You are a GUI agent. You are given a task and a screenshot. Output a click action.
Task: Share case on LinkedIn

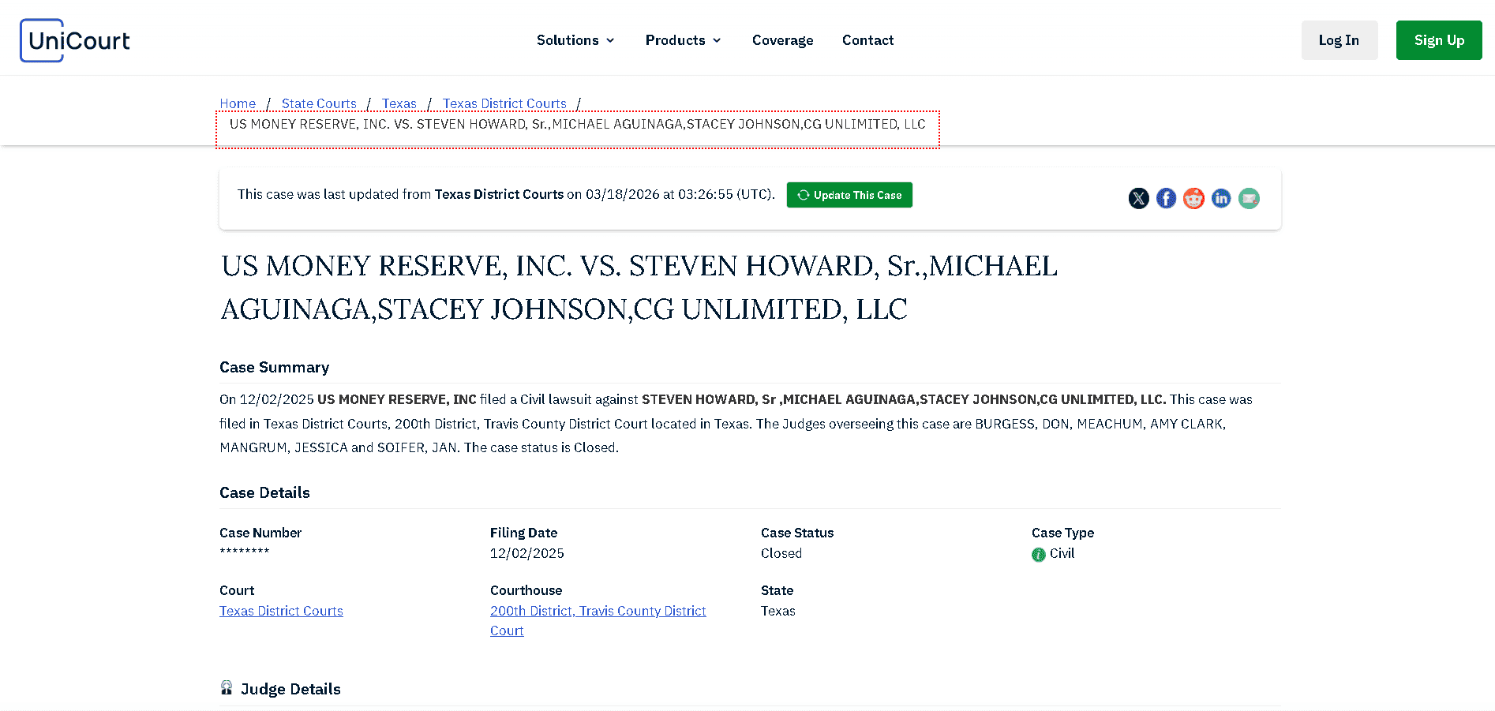[1221, 198]
